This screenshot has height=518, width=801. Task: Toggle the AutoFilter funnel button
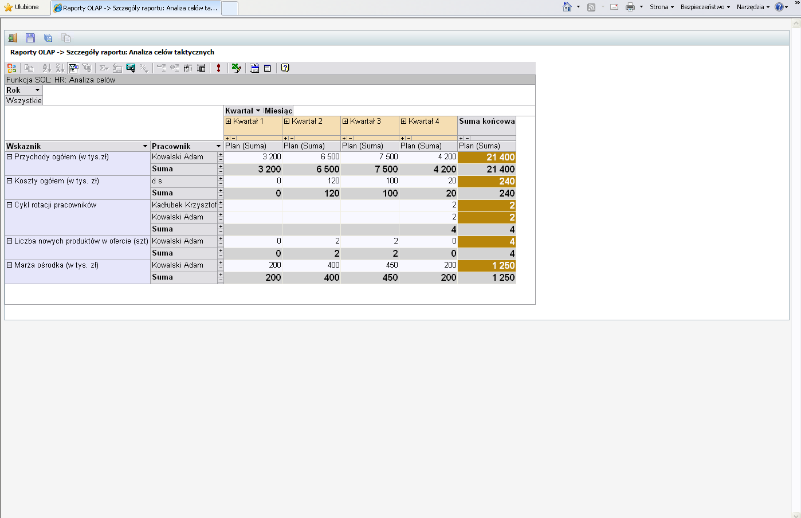coord(73,68)
